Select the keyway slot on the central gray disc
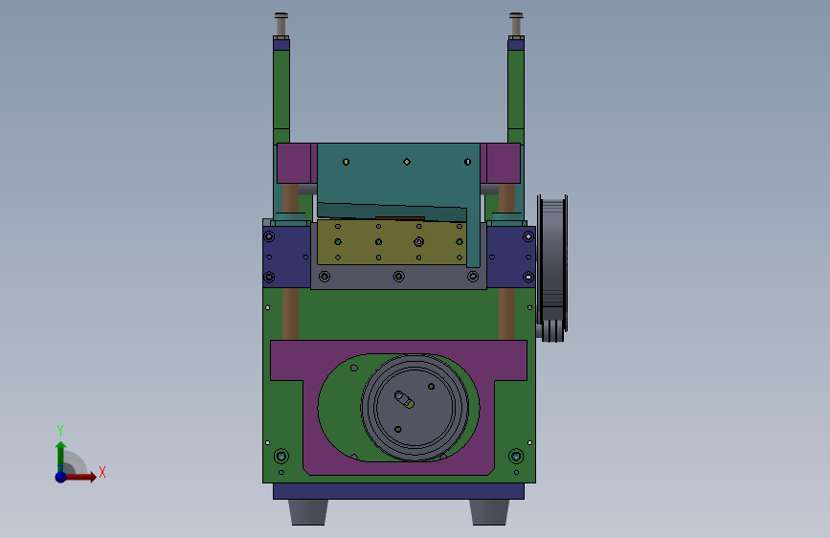This screenshot has width=830, height=538. coord(404,399)
